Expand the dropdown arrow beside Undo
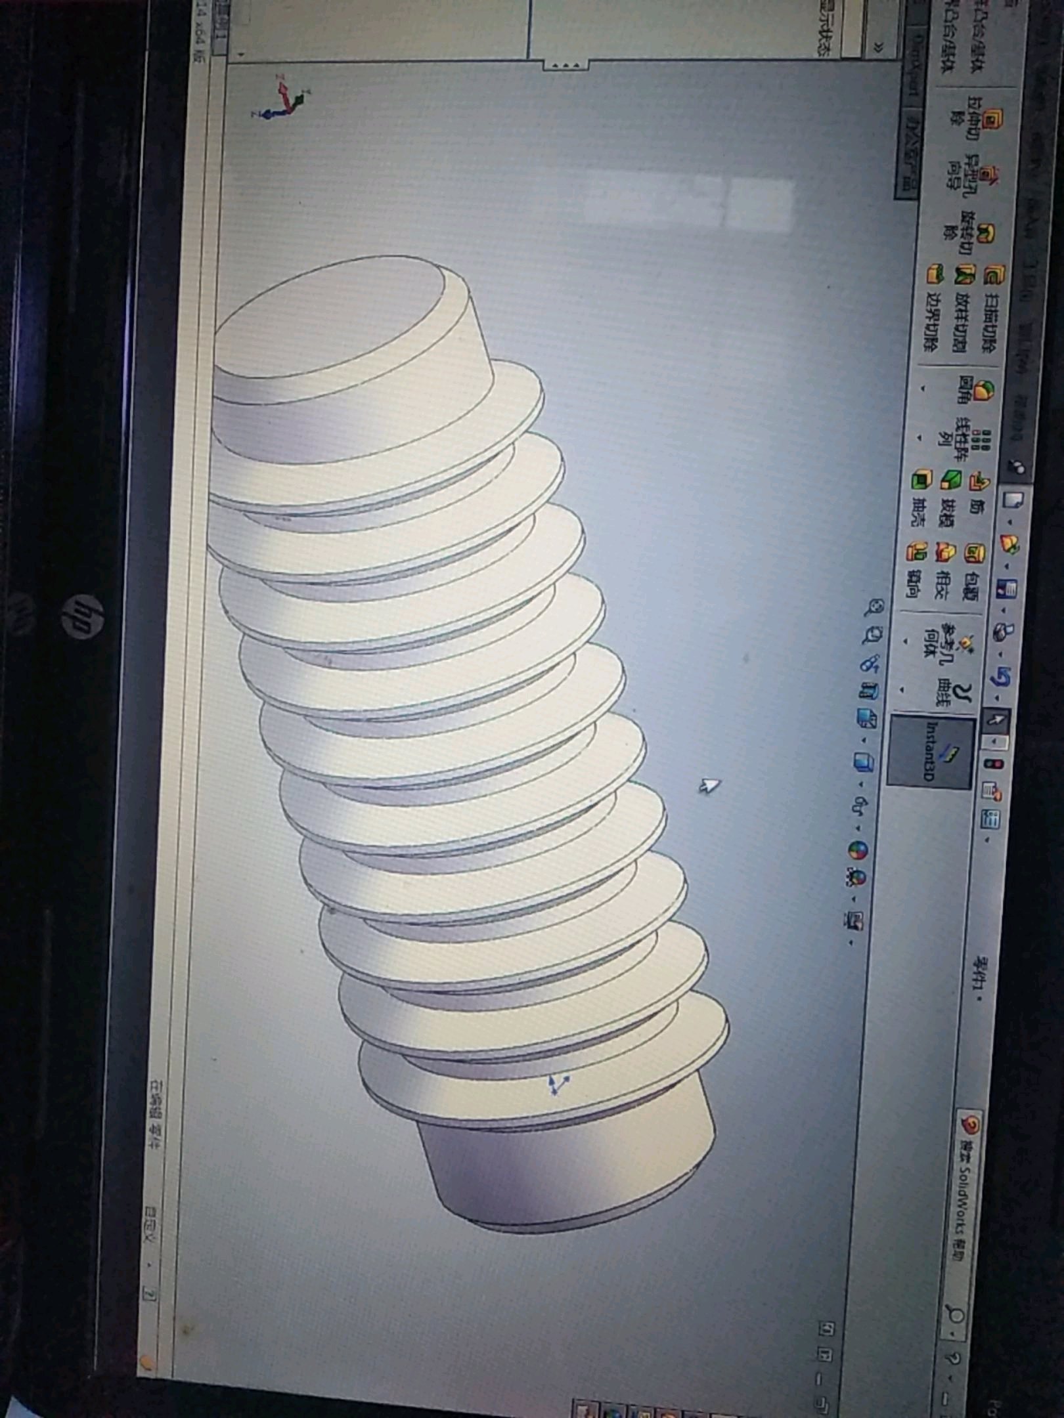This screenshot has height=1418, width=1064. 997,697
